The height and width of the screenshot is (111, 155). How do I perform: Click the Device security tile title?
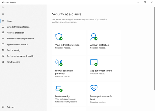[x=62, y=96]
